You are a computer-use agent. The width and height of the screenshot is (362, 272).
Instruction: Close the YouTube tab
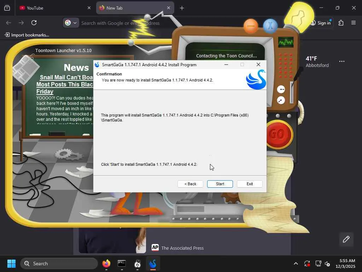pos(89,8)
